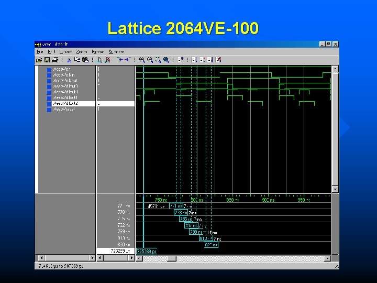Click the 778 ns cursor label box
This screenshot has height=283, width=377.
click(181, 212)
